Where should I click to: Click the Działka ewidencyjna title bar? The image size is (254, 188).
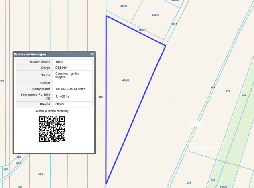[x=48, y=54]
